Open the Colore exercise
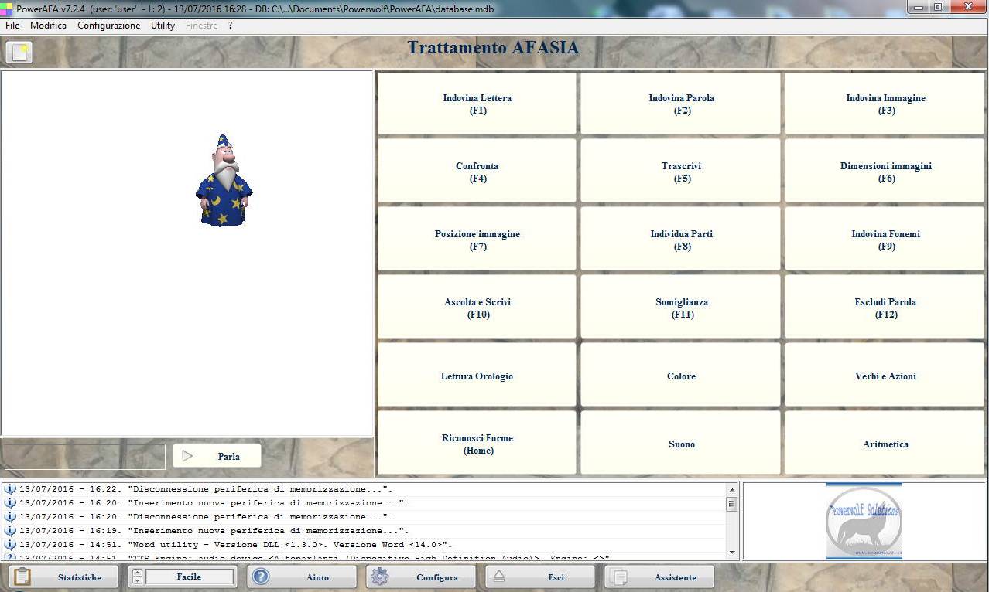 coord(681,376)
